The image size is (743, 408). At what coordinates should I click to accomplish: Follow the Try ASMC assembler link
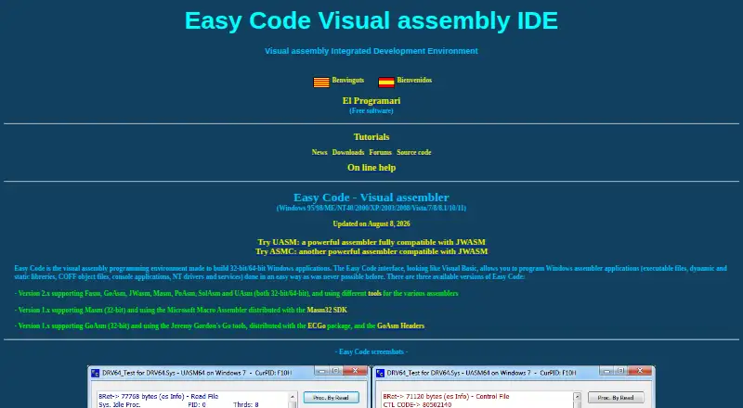(x=371, y=251)
